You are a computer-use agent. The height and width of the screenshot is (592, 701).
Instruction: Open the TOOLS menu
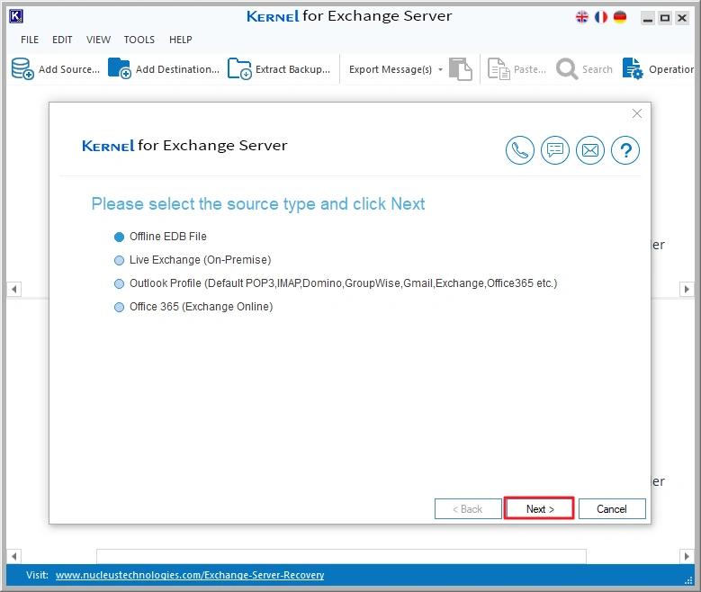(139, 40)
